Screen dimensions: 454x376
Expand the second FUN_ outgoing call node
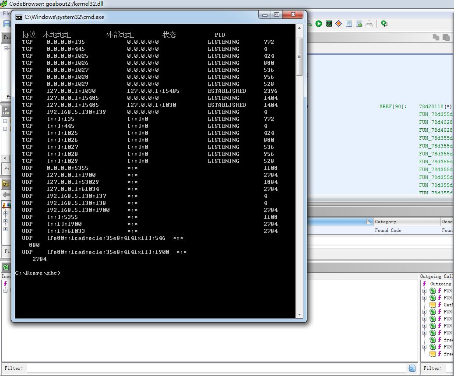[x=425, y=298]
